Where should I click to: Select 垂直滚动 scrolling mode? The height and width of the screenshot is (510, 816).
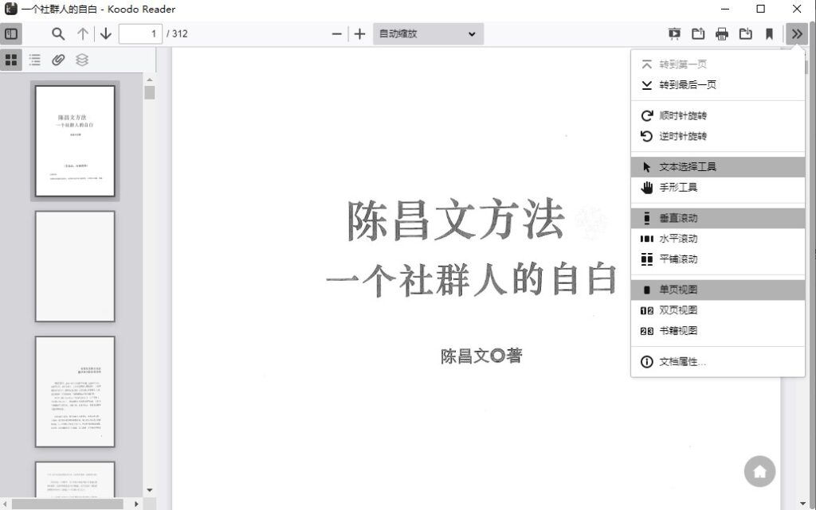click(x=718, y=218)
